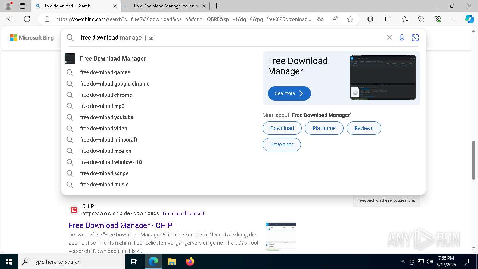Open Browser essentials heart icon

438,19
